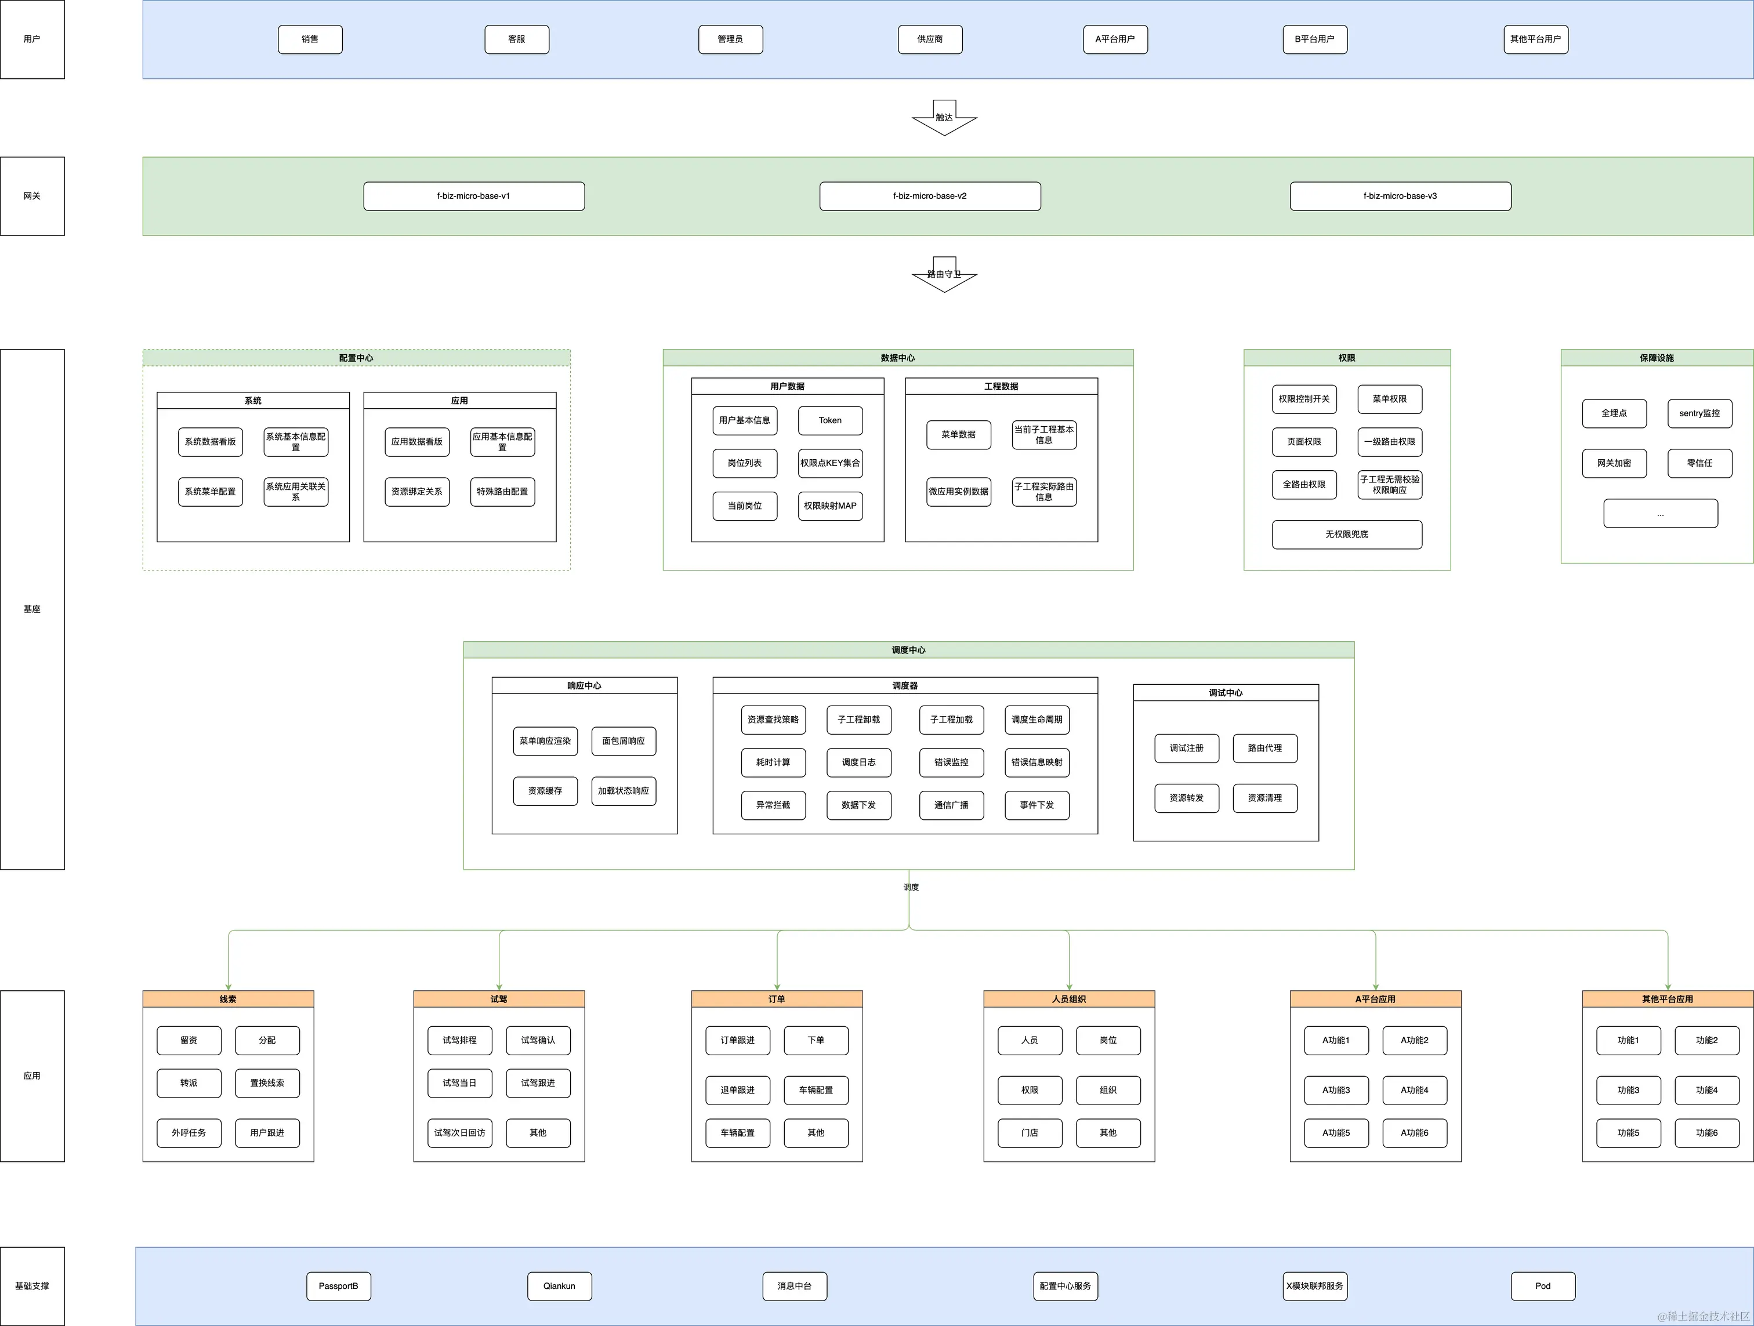Click the 配置中心服务 box
This screenshot has width=1754, height=1326.
[1065, 1285]
